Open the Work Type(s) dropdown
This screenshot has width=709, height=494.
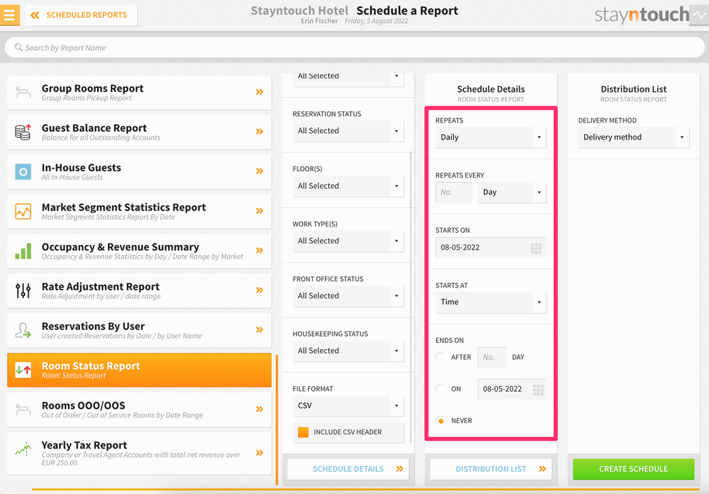[x=348, y=241]
